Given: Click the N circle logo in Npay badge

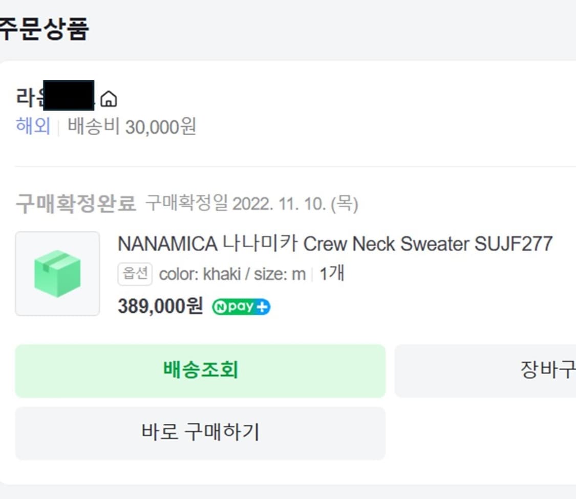Looking at the screenshot, I should pos(219,307).
